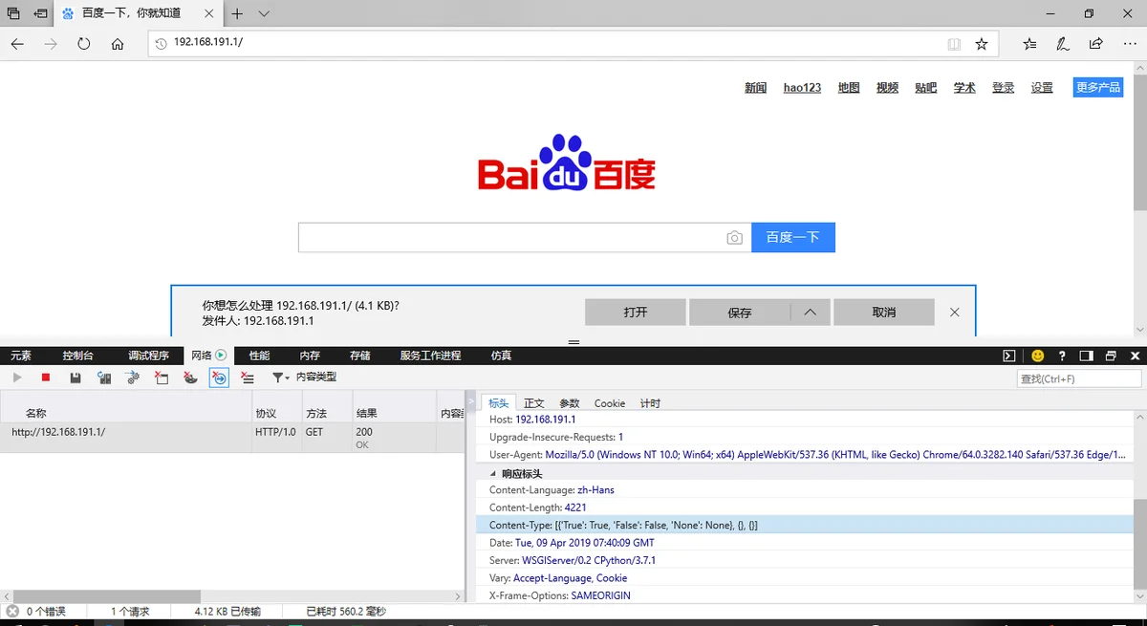Expand Save options arrow in download prompt

pyautogui.click(x=810, y=313)
